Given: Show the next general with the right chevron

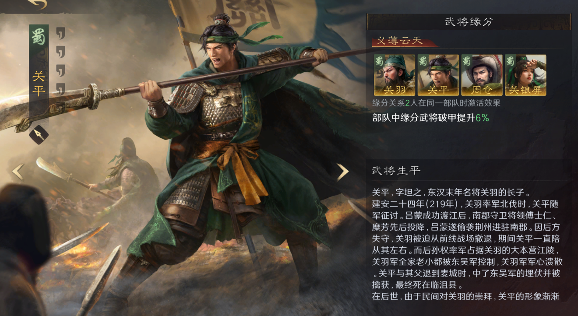Looking at the screenshot, I should 342,172.
